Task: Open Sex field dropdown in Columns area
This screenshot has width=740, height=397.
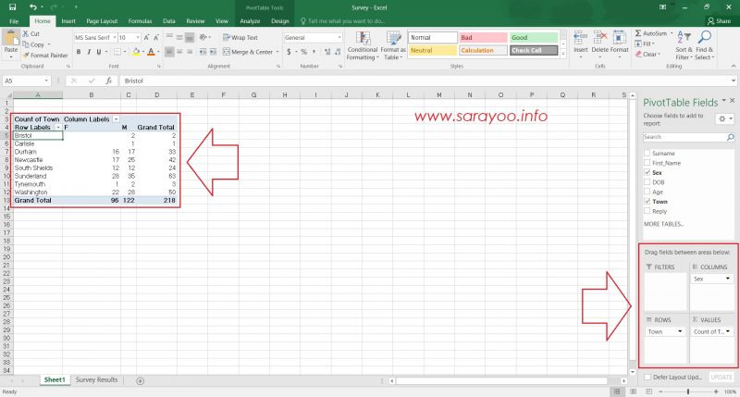Action: click(727, 279)
